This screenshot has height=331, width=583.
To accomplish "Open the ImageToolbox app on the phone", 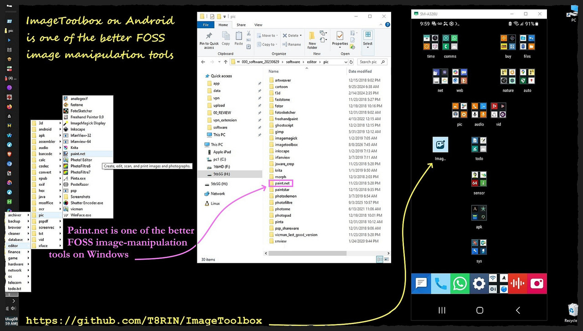I will (x=440, y=145).
